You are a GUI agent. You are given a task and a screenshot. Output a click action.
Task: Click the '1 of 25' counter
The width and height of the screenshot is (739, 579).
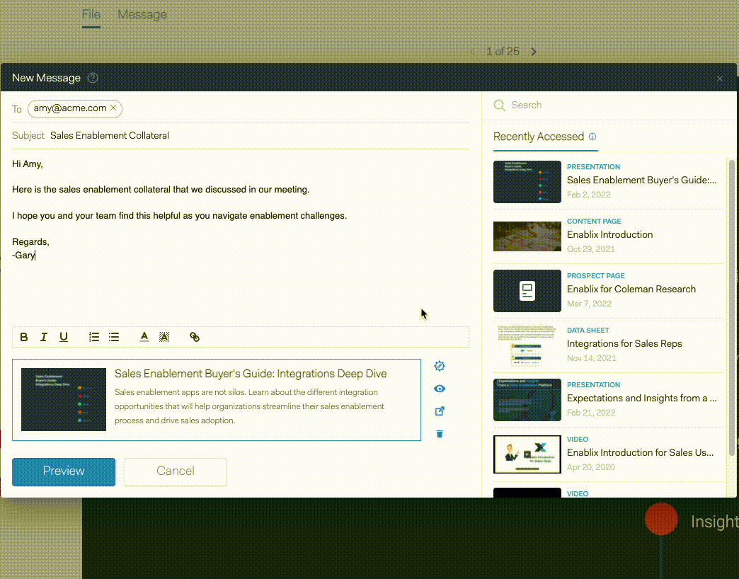click(503, 52)
